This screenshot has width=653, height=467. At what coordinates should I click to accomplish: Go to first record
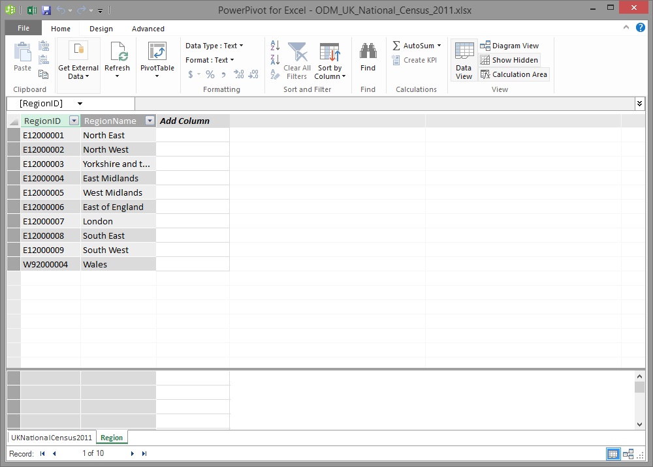click(x=42, y=454)
